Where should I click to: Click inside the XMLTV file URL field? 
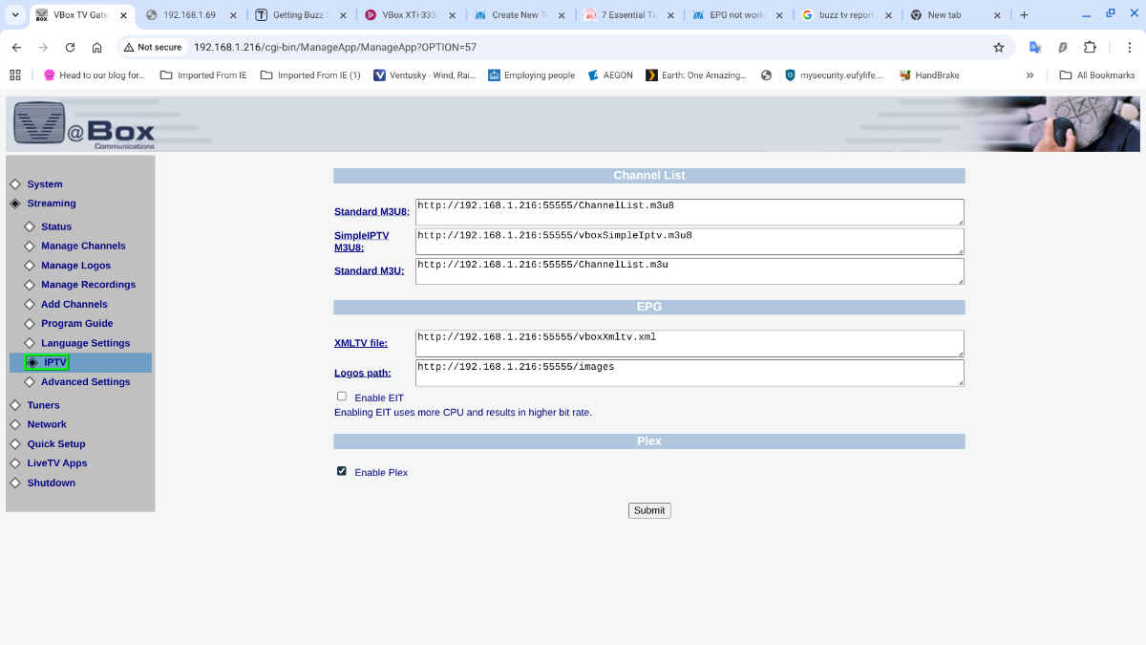[689, 343]
